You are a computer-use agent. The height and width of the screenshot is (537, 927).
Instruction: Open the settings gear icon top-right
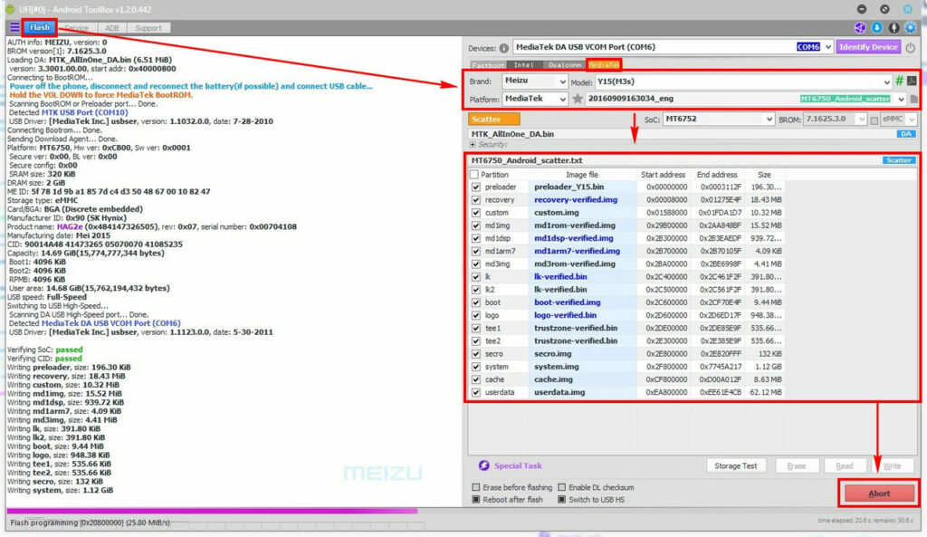(911, 27)
